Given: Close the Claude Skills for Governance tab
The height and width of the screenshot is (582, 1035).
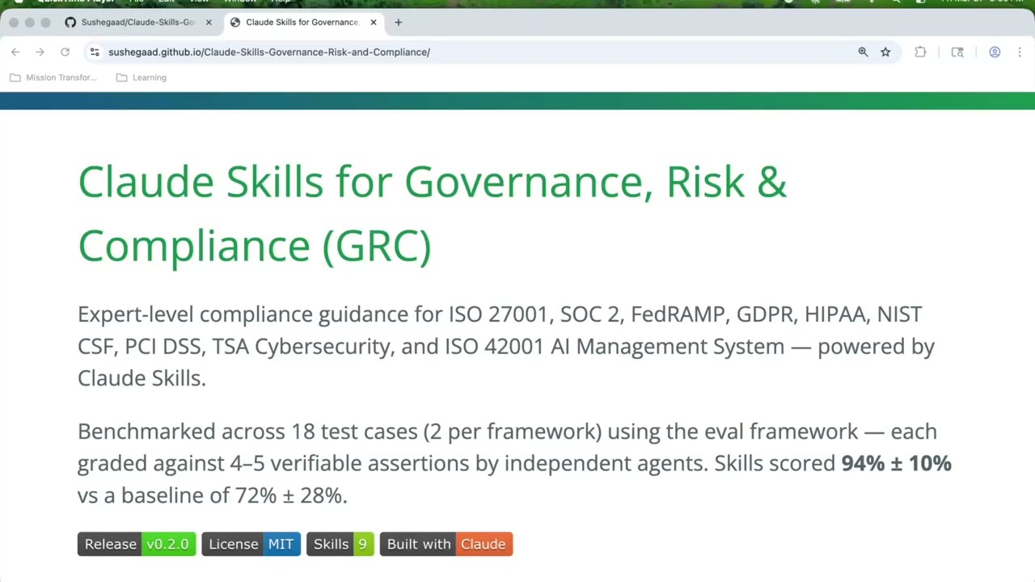Looking at the screenshot, I should [x=373, y=22].
